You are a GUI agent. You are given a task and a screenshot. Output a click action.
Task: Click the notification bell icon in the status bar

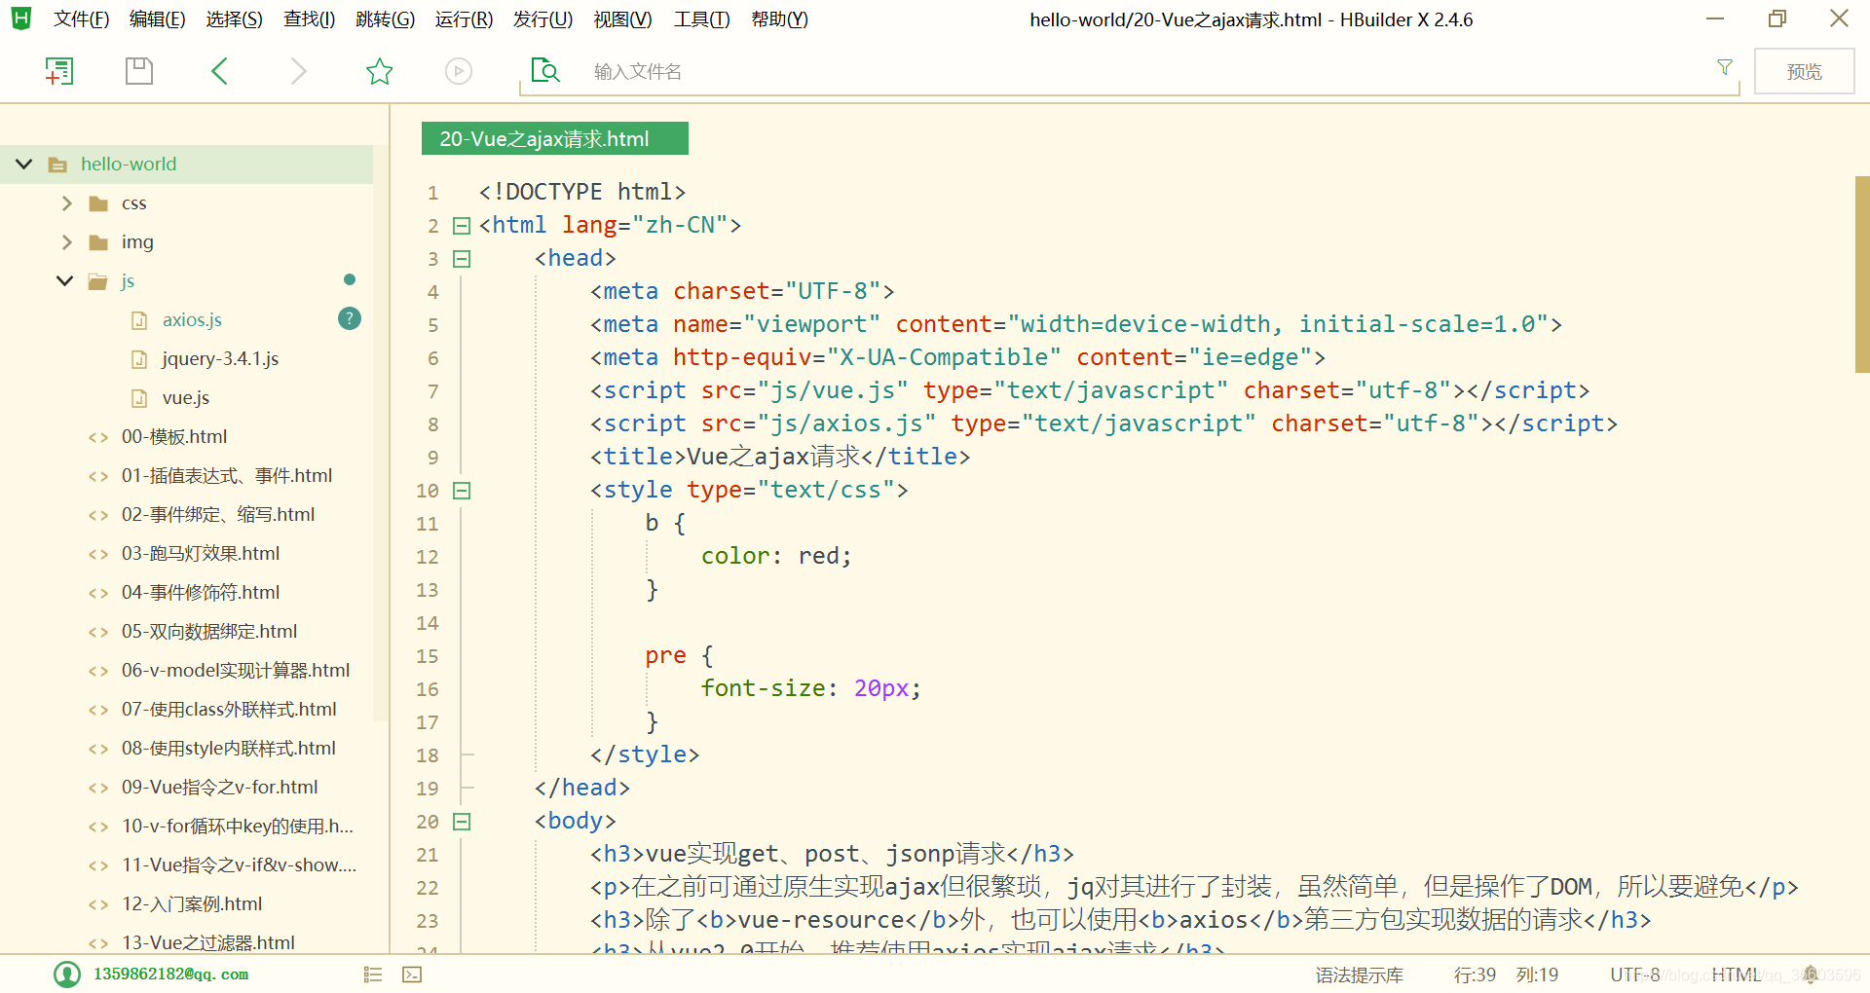[1811, 975]
